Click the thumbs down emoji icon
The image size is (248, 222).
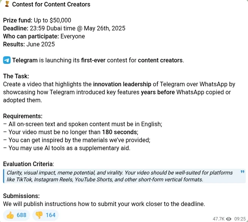(39, 215)
